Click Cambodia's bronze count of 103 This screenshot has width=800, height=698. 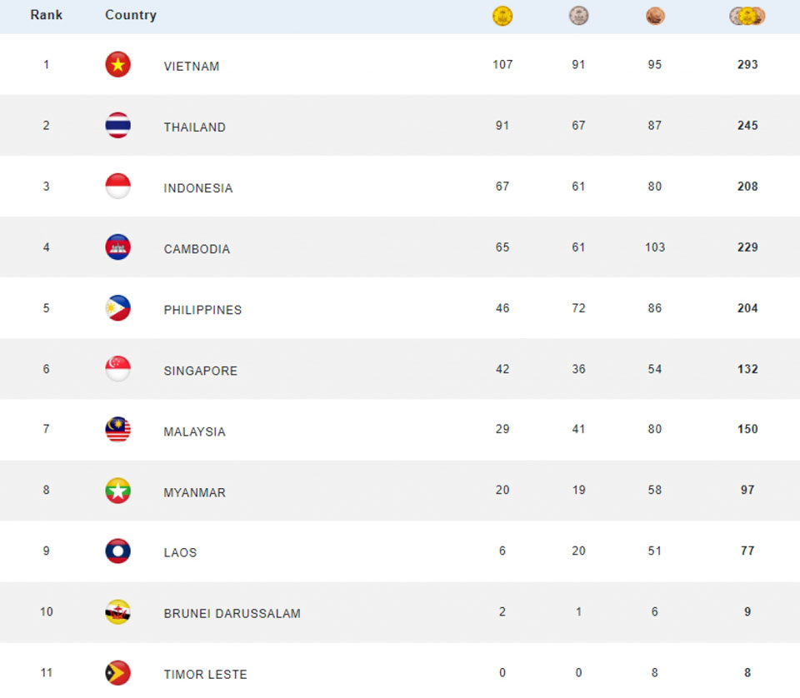655,247
